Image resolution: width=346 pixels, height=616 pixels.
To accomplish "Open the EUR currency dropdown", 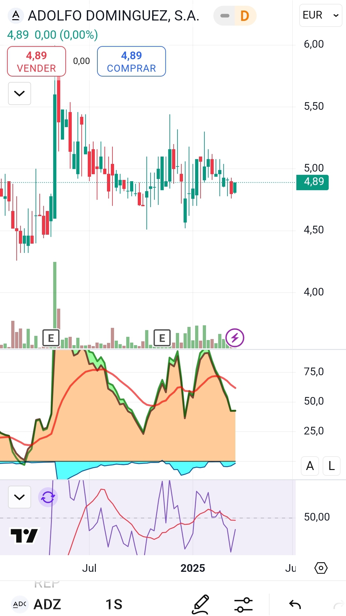I will pos(321,15).
